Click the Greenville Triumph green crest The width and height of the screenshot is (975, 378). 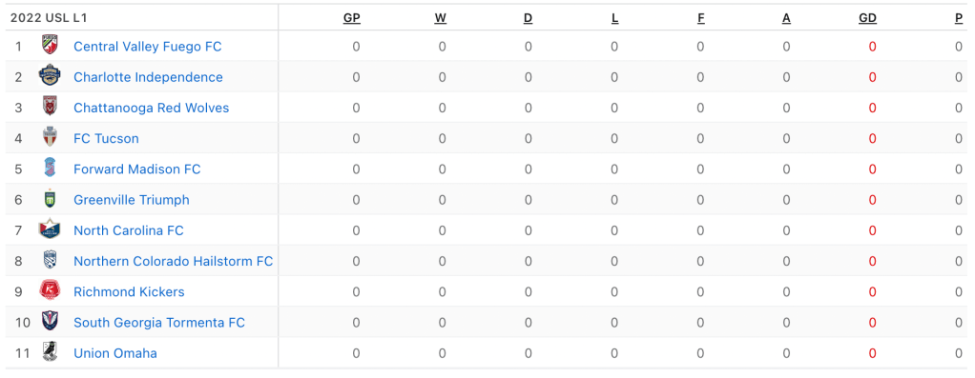pos(50,199)
